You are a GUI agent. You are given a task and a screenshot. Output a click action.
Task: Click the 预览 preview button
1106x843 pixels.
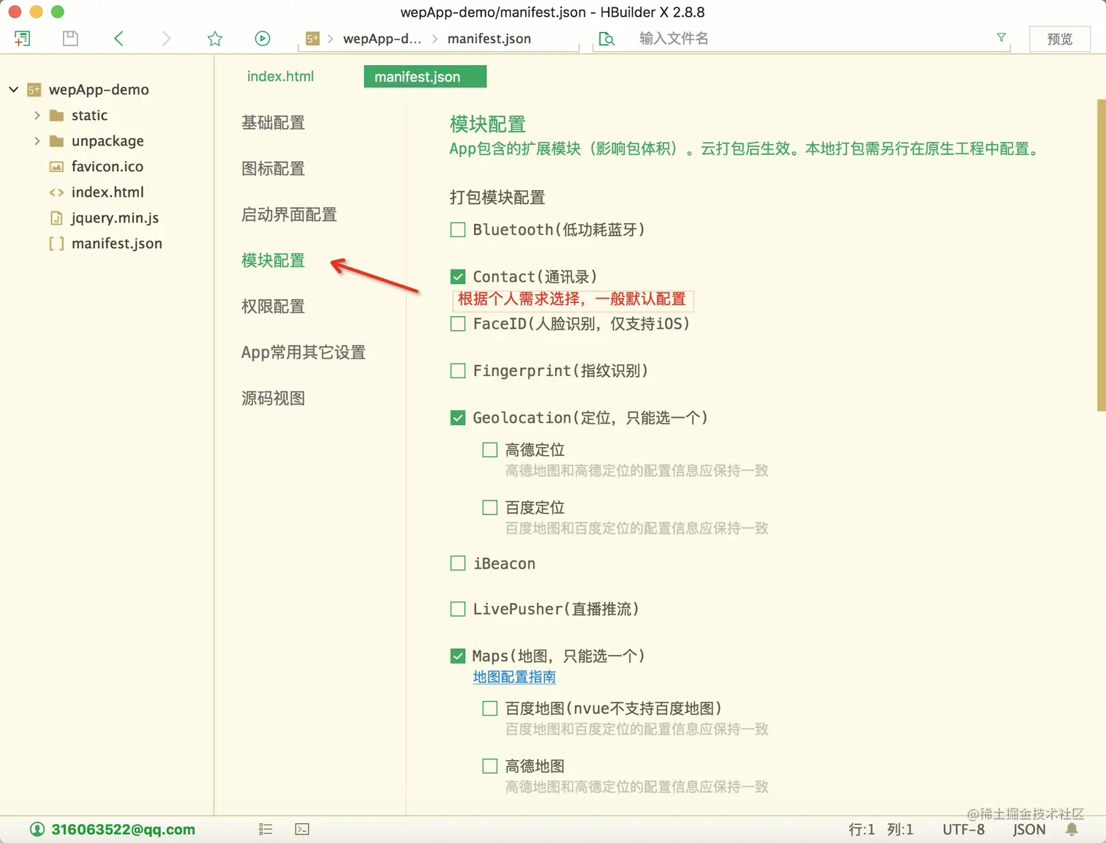[x=1059, y=39]
